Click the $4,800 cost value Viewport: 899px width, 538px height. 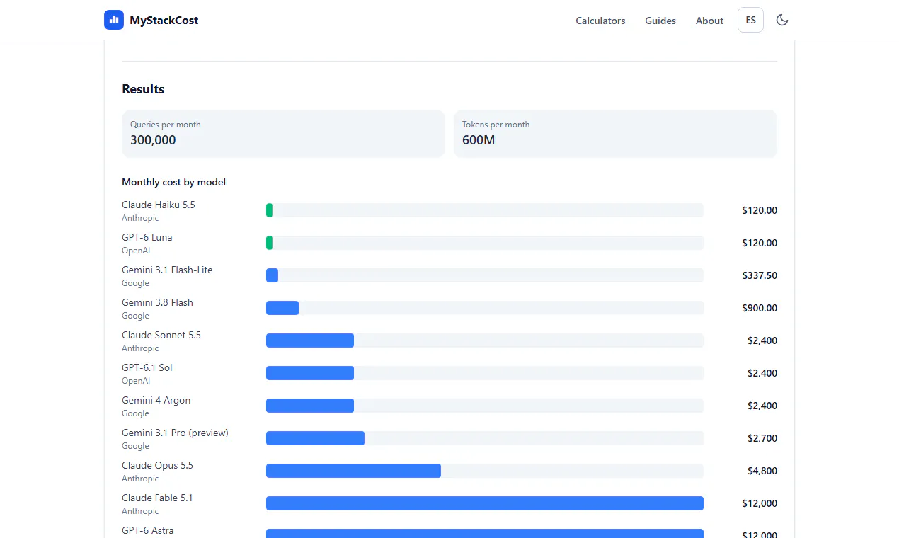[762, 471]
